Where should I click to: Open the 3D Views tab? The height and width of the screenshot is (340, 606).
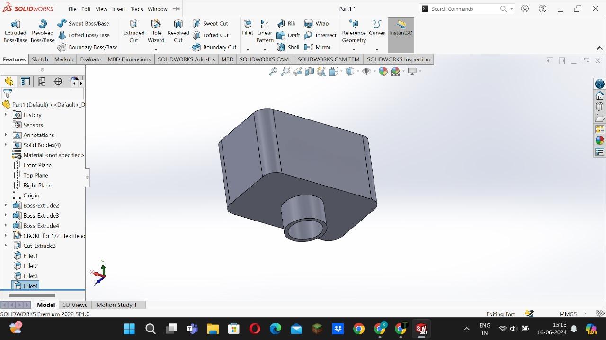coord(75,305)
